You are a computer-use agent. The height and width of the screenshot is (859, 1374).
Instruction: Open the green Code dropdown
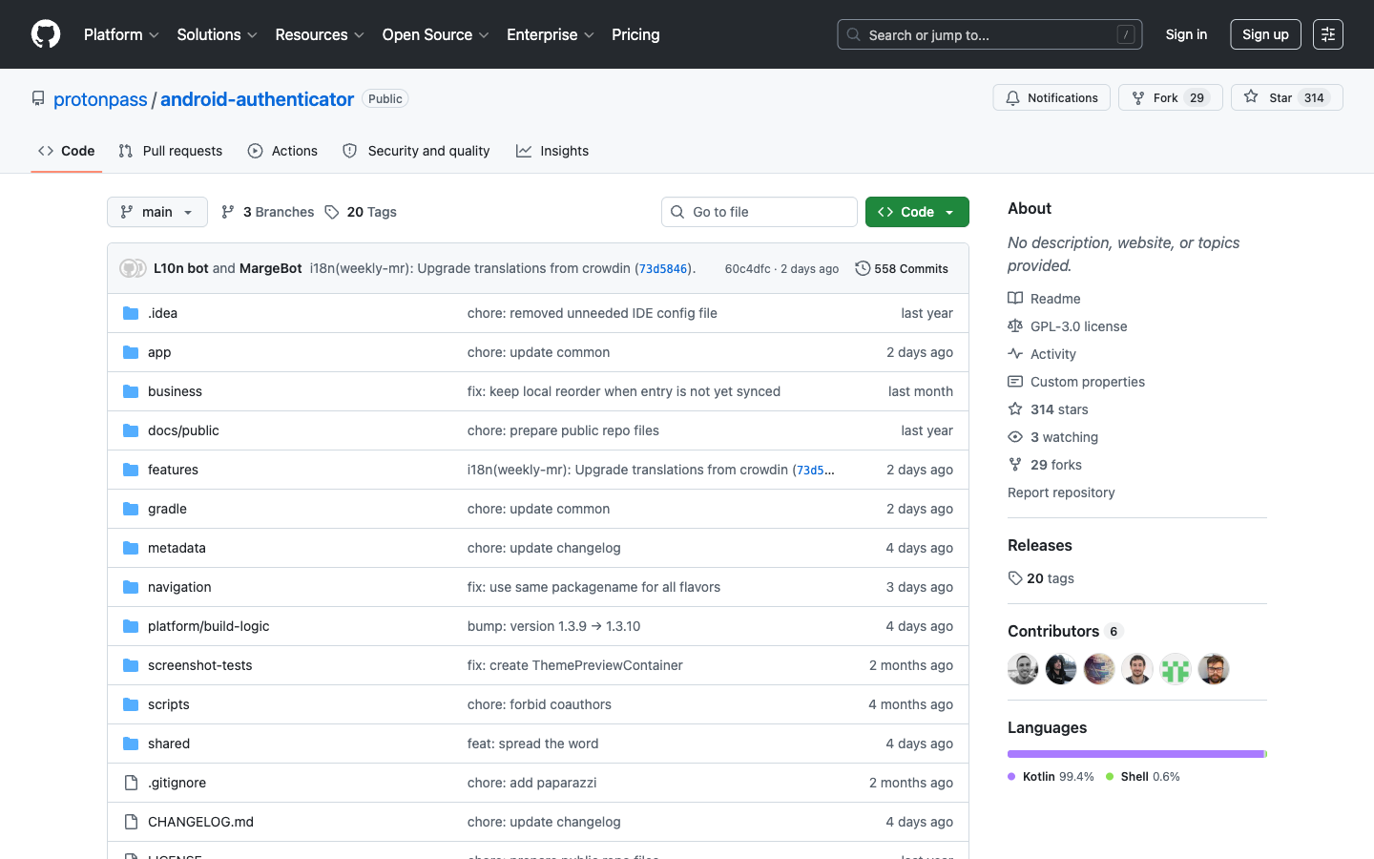917,212
